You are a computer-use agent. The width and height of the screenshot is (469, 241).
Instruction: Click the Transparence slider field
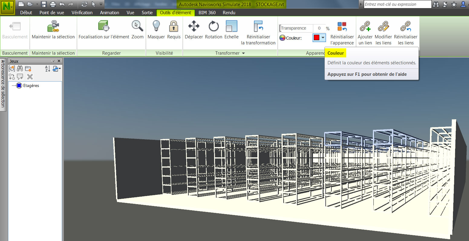[x=296, y=28]
